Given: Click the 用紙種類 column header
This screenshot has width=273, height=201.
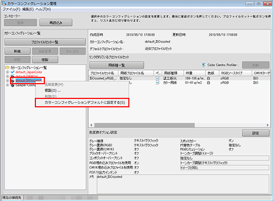Looking at the screenshot, I should 173,73.
